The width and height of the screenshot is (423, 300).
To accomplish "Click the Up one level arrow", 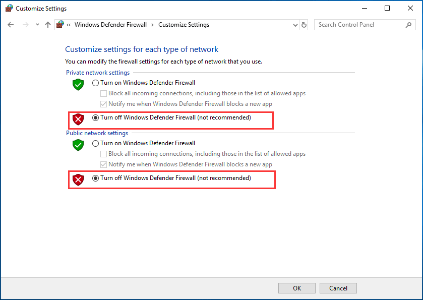I will pyautogui.click(x=48, y=25).
